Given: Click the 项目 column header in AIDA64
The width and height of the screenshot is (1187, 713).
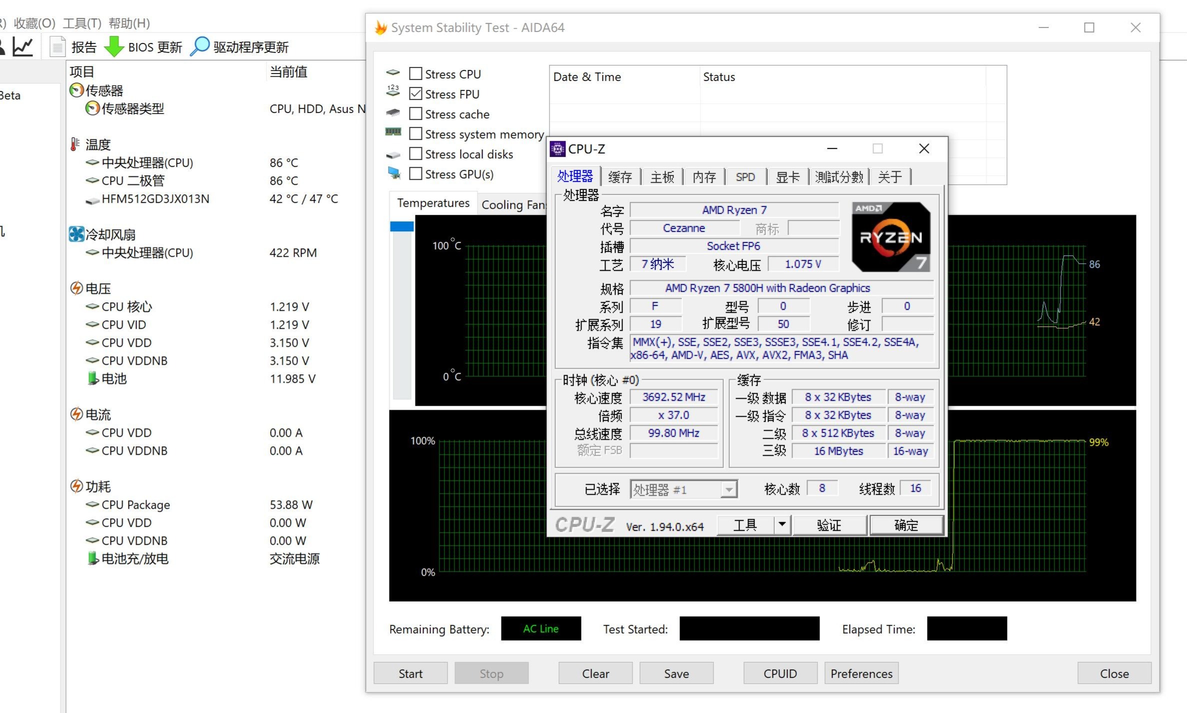Looking at the screenshot, I should (x=166, y=71).
